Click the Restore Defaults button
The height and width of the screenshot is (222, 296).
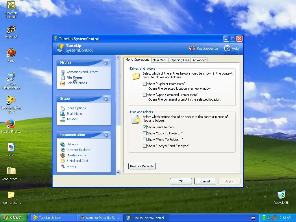[142, 166]
